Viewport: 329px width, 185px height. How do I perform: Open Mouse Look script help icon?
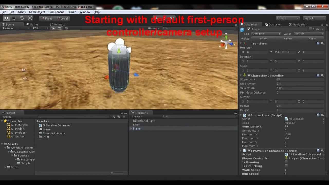(x=318, y=115)
